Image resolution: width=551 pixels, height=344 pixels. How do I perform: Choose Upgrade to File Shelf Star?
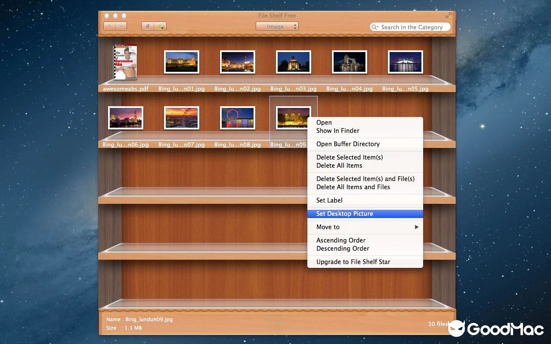click(365, 262)
